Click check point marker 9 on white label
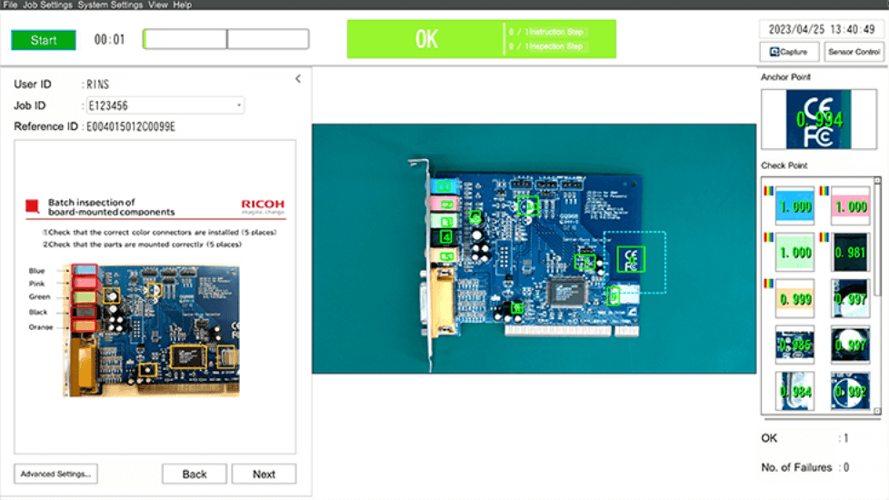Screen dimensions: 889x500 [614, 295]
